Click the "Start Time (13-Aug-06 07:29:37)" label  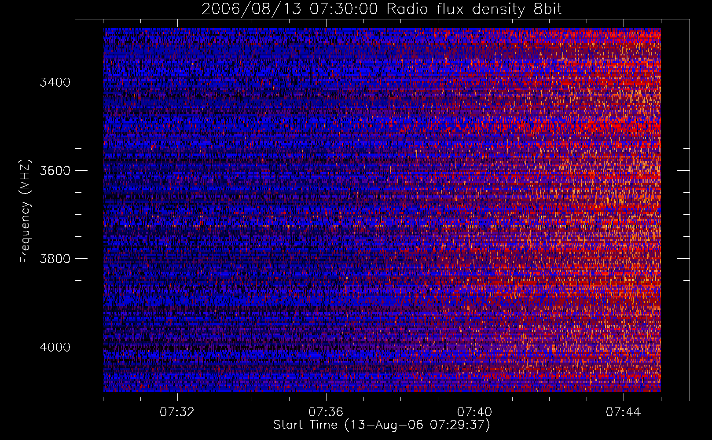[382, 425]
